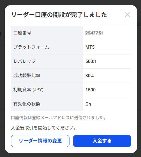Image resolution: width=141 pixels, height=157 pixels.
Task: Click the 入金する deposit button
Action: (x=102, y=141)
